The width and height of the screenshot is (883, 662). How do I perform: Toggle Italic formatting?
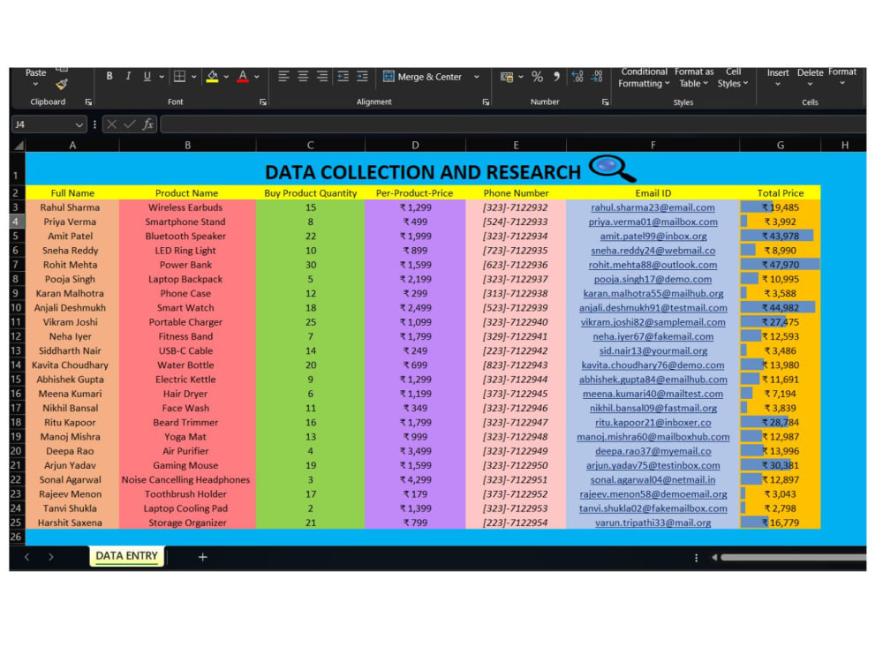[128, 76]
